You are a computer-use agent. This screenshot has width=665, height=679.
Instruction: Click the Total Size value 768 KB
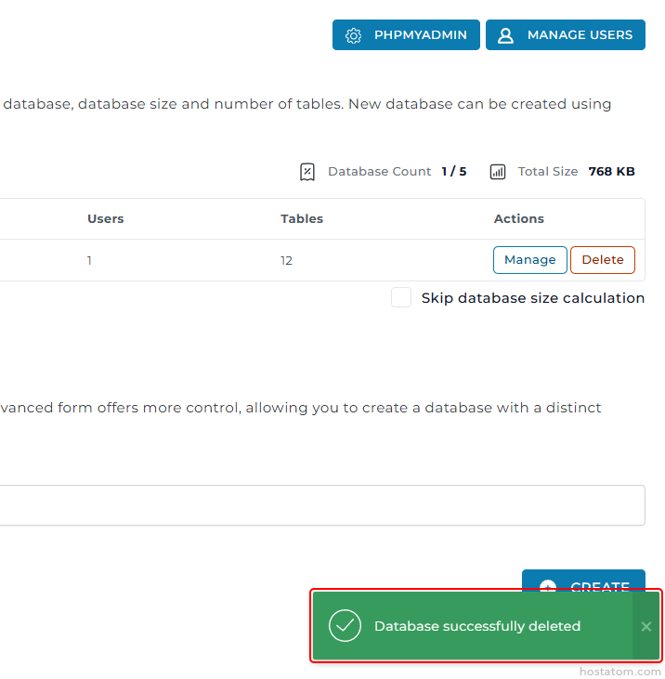611,172
